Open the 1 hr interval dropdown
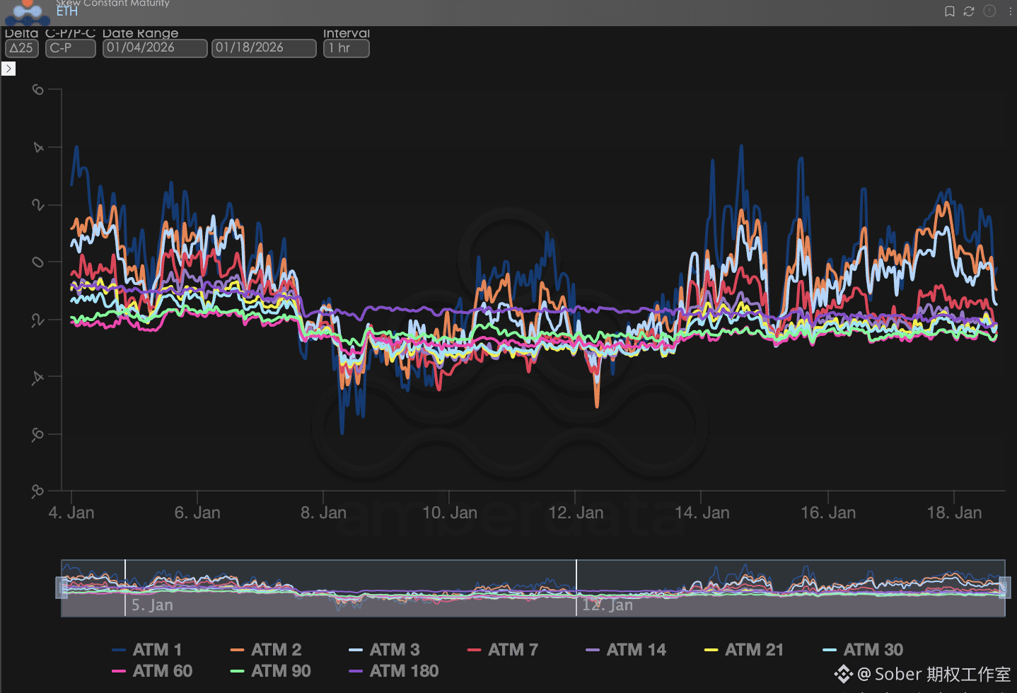 click(346, 48)
